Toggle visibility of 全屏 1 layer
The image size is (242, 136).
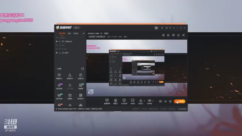tap(57, 53)
